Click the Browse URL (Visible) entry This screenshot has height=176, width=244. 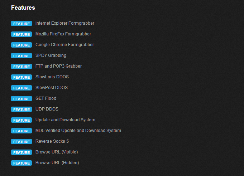[57, 152]
